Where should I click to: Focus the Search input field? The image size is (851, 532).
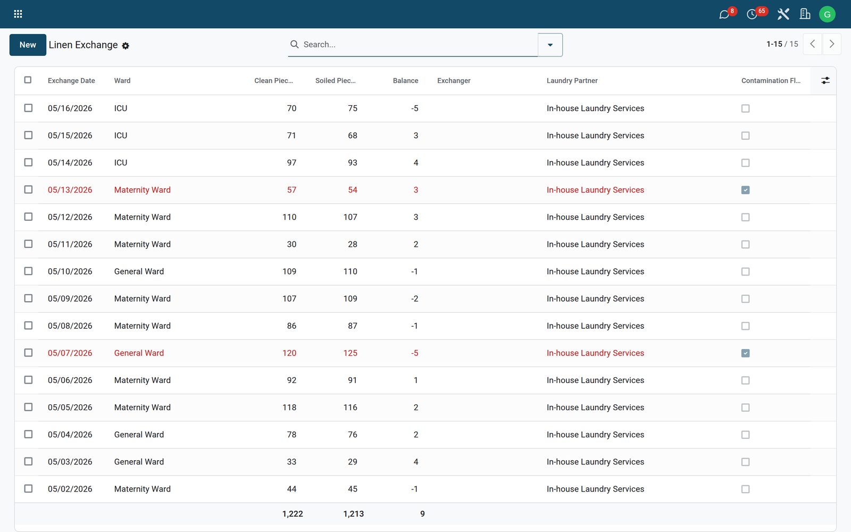tap(418, 45)
